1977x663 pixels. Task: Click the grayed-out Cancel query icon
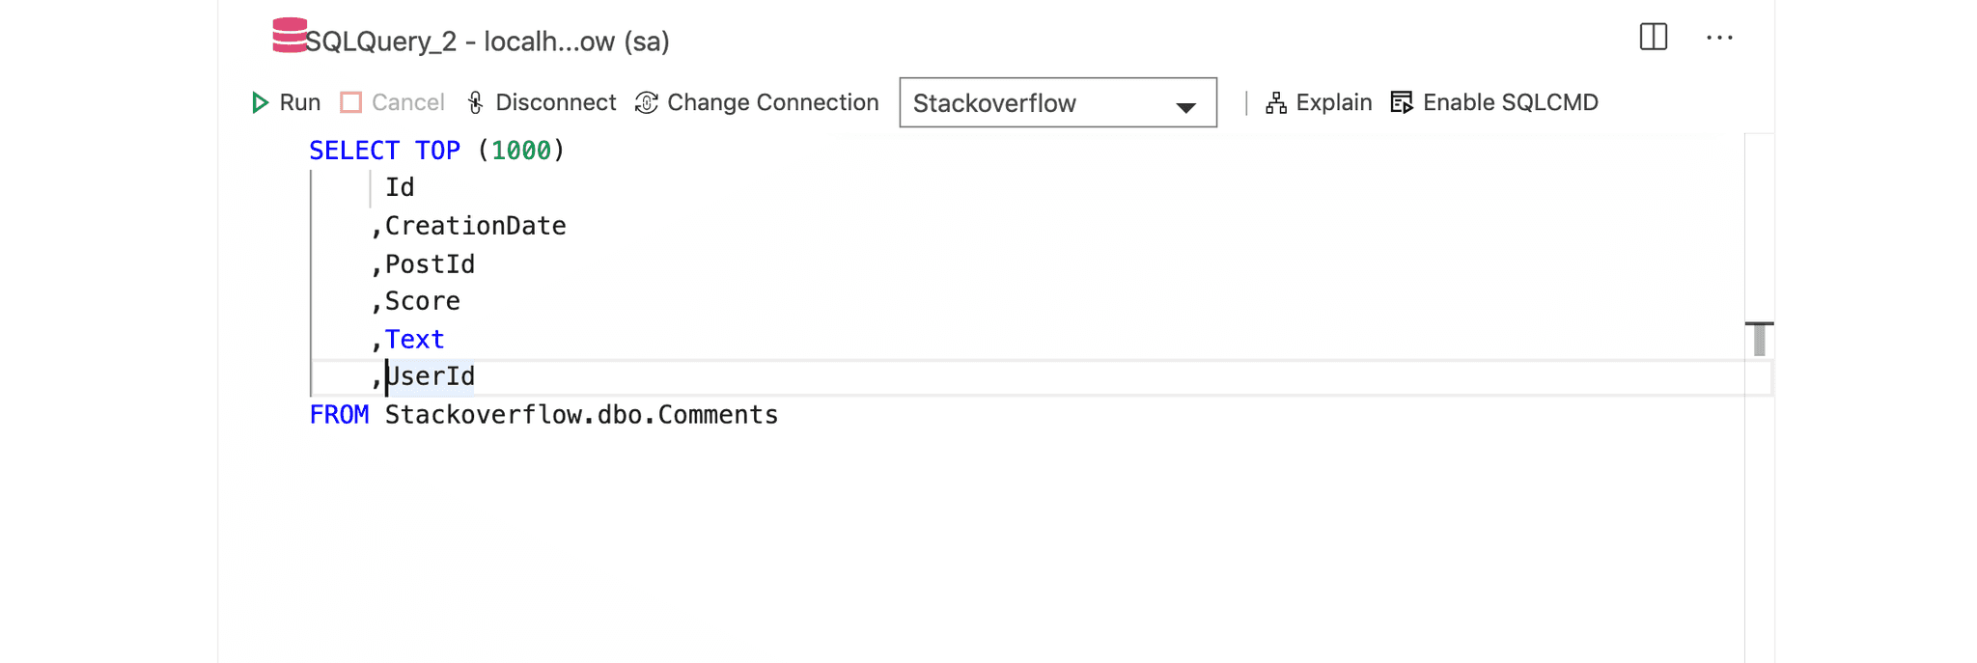[x=351, y=101]
